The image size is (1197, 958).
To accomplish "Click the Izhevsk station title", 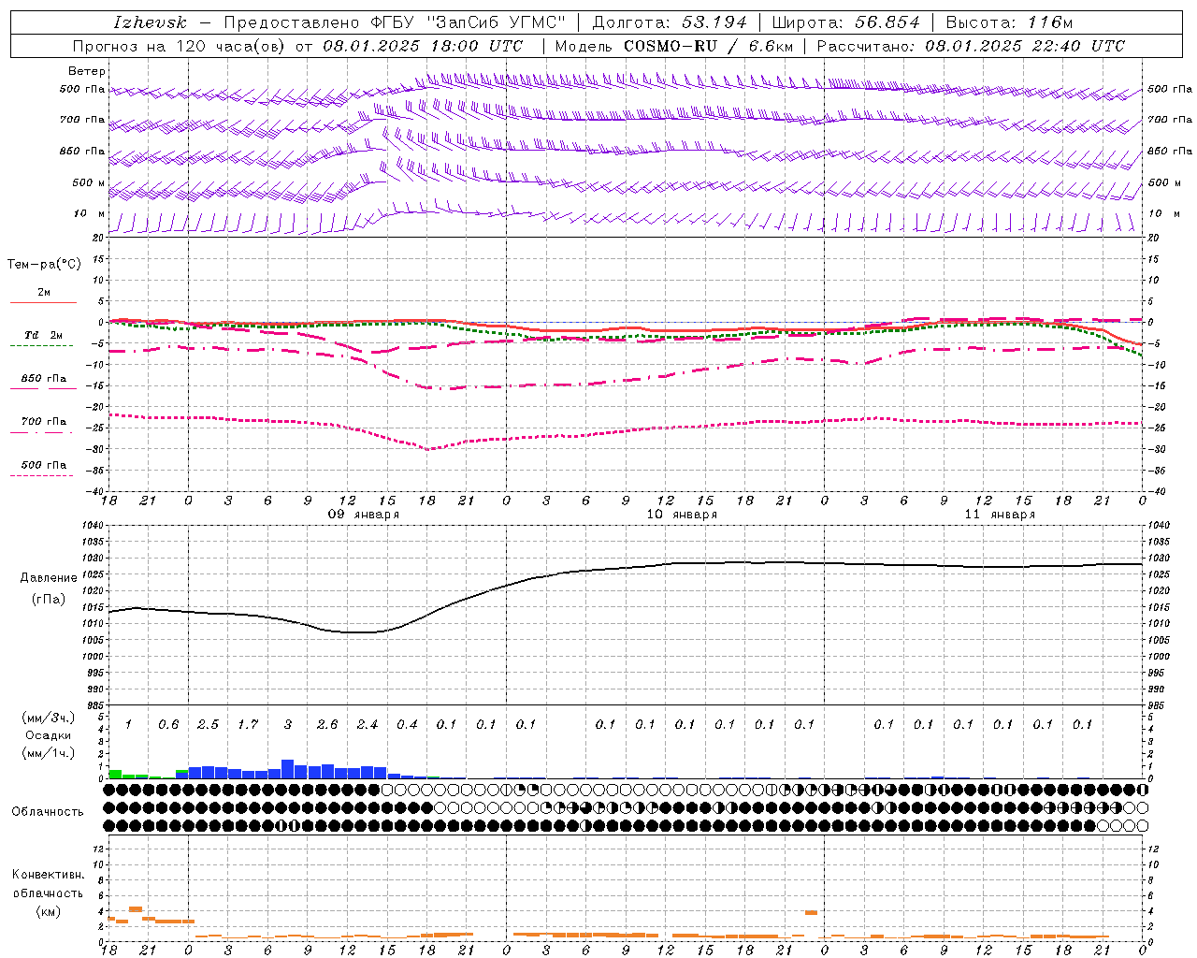I will tap(150, 22).
